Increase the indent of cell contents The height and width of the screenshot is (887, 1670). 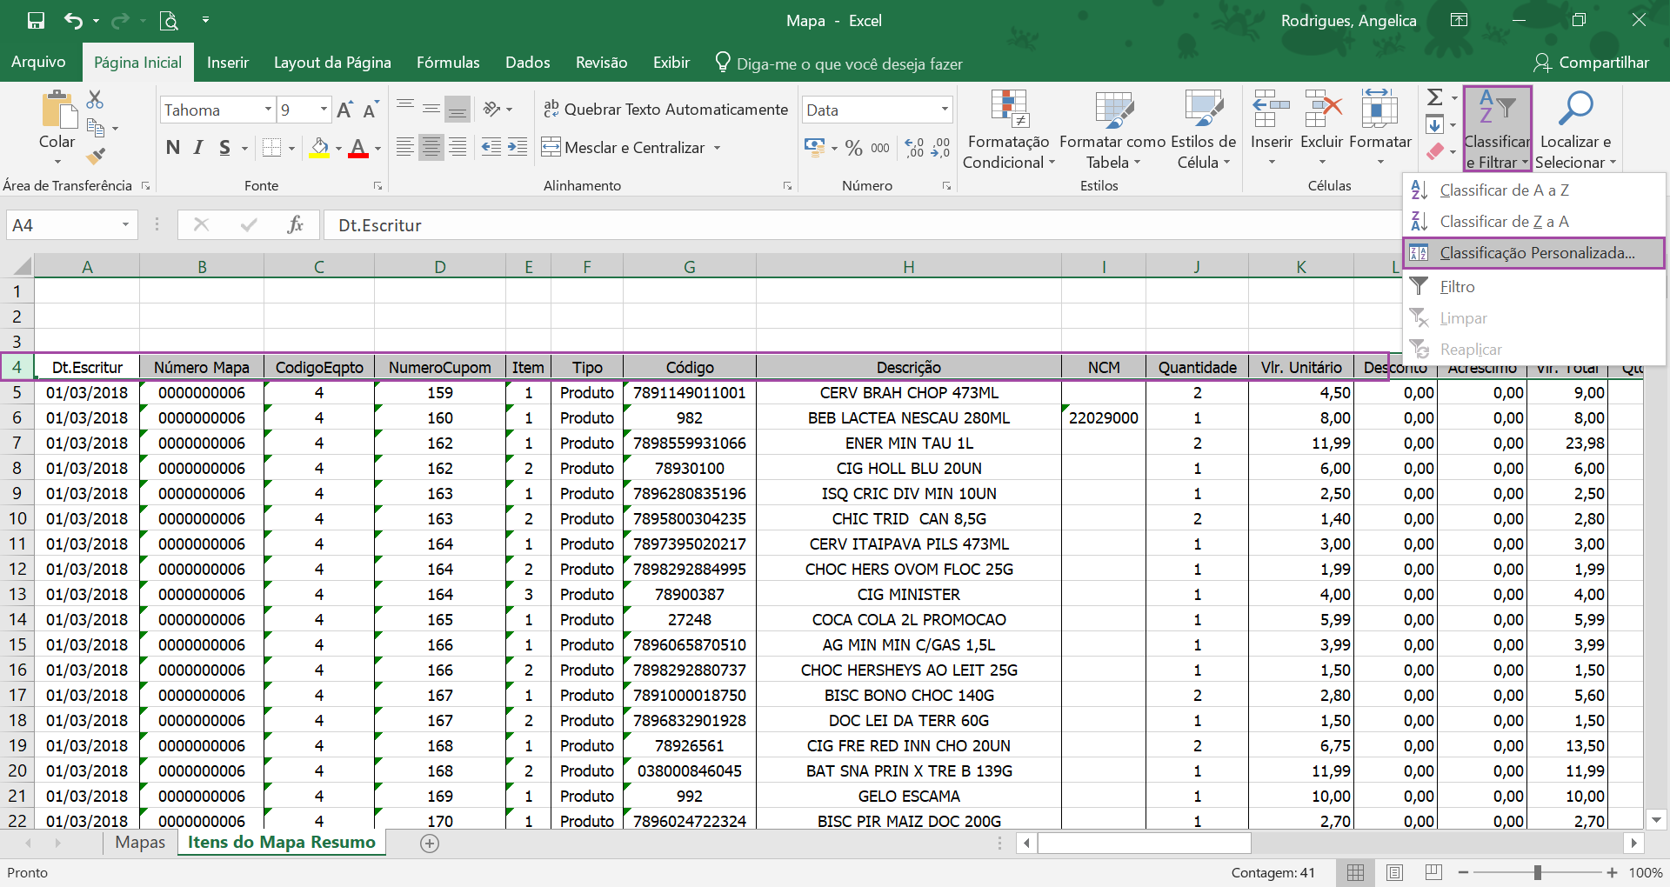[518, 148]
